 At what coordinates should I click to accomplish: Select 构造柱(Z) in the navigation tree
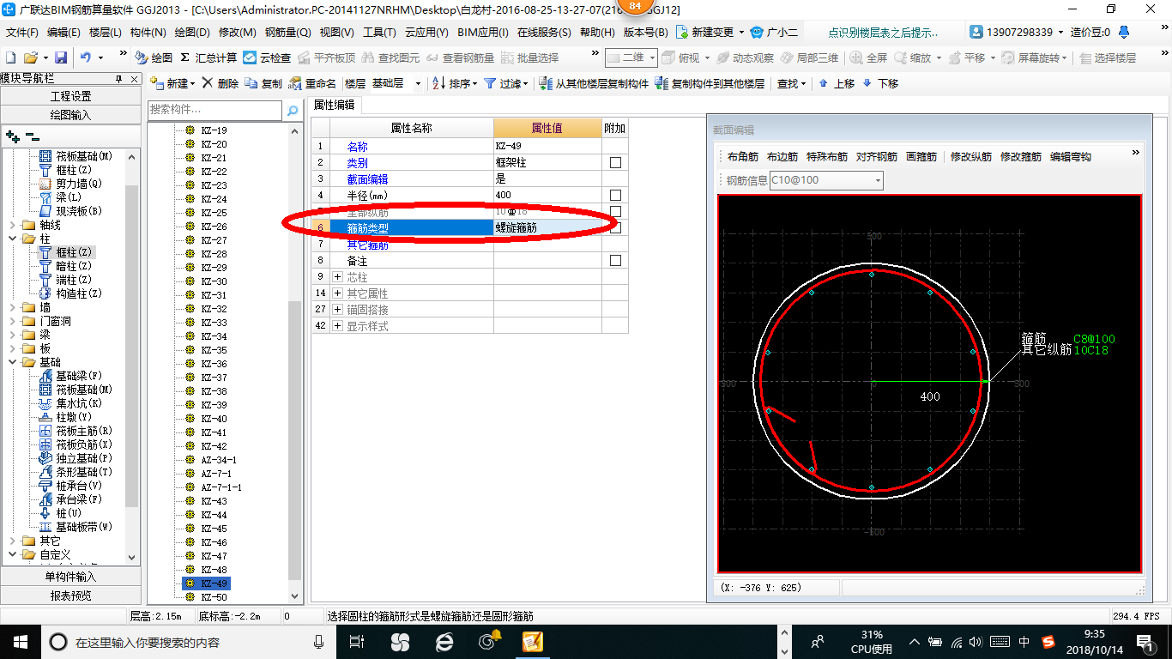tap(71, 293)
